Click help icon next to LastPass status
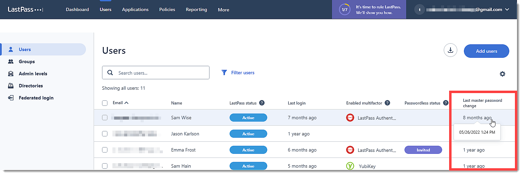The image size is (522, 175). coord(262,103)
